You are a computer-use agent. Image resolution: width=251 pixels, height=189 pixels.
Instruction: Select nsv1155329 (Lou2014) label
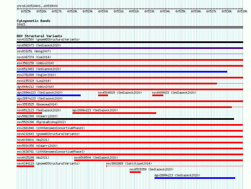coord(34,81)
